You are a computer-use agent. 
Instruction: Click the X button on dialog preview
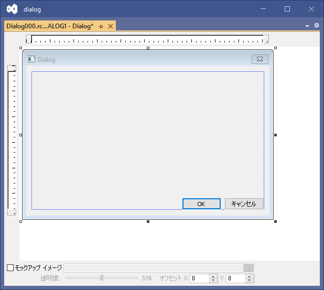click(260, 59)
